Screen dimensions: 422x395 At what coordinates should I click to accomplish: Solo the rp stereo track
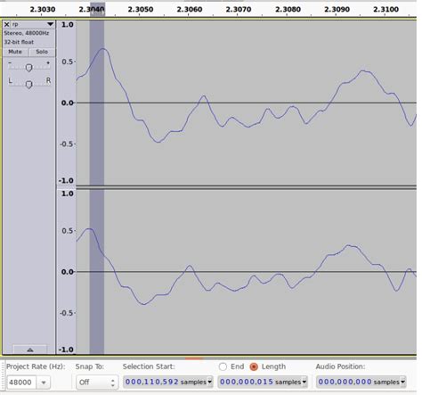pyautogui.click(x=42, y=52)
